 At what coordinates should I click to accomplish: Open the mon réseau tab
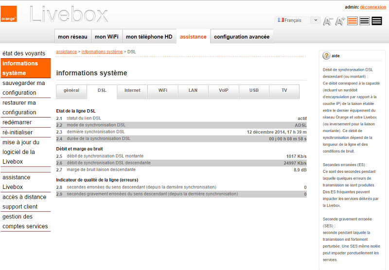click(x=72, y=36)
